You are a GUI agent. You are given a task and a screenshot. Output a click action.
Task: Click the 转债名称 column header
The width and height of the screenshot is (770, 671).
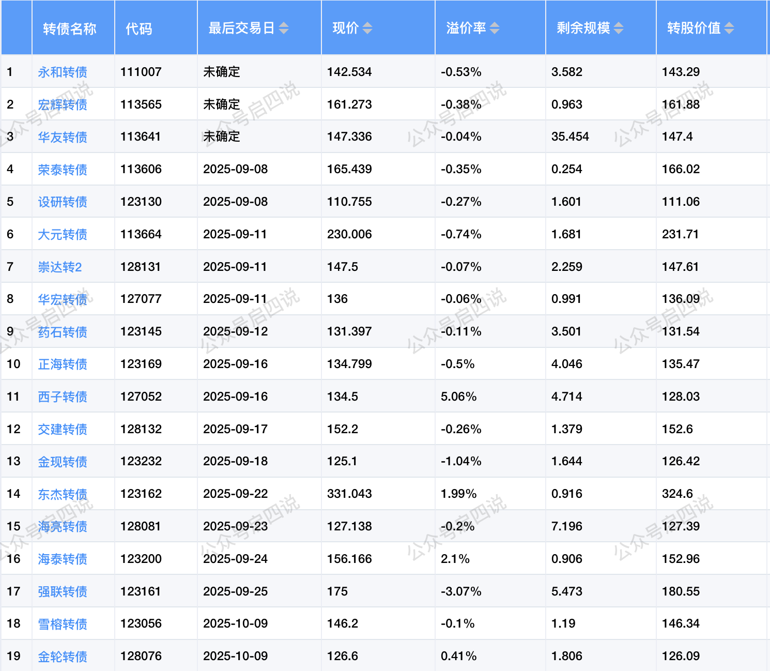[70, 28]
